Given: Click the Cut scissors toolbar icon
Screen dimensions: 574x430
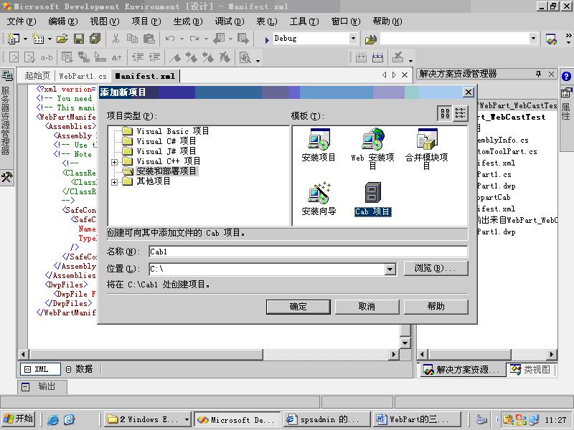Looking at the screenshot, I should [x=116, y=39].
